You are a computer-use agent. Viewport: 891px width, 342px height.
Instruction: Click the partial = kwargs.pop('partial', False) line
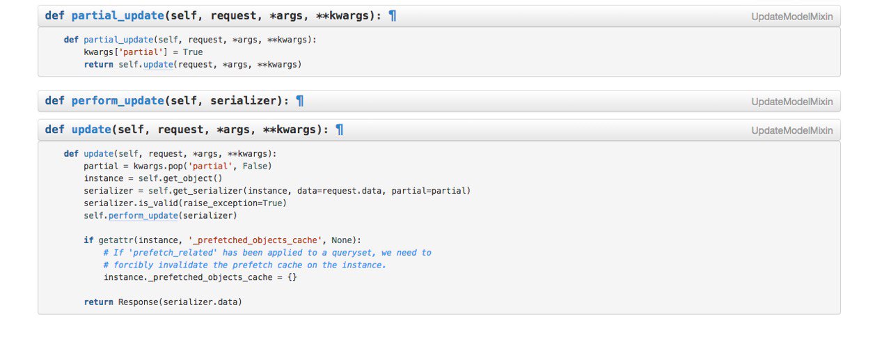click(178, 166)
